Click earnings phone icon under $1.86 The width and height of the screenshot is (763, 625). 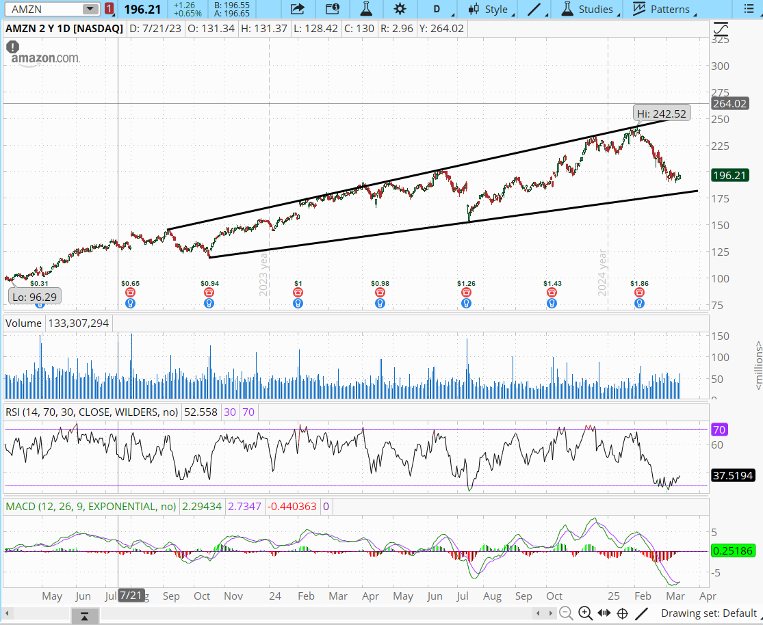point(639,292)
